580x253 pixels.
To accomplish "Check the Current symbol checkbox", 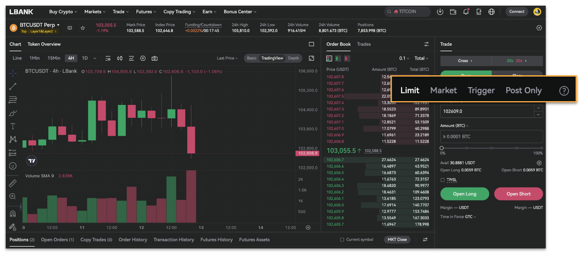I will pos(342,240).
